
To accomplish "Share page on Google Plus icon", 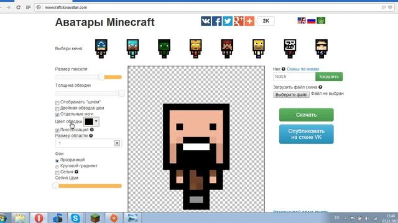I will (x=239, y=21).
